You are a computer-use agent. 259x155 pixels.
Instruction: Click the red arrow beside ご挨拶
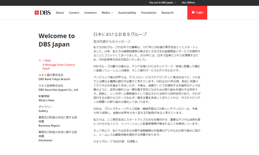tap(39, 60)
